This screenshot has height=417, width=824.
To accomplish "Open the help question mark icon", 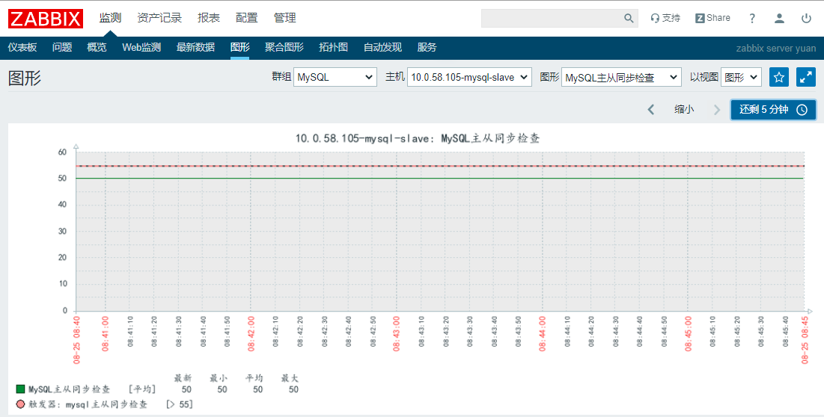I will (752, 19).
